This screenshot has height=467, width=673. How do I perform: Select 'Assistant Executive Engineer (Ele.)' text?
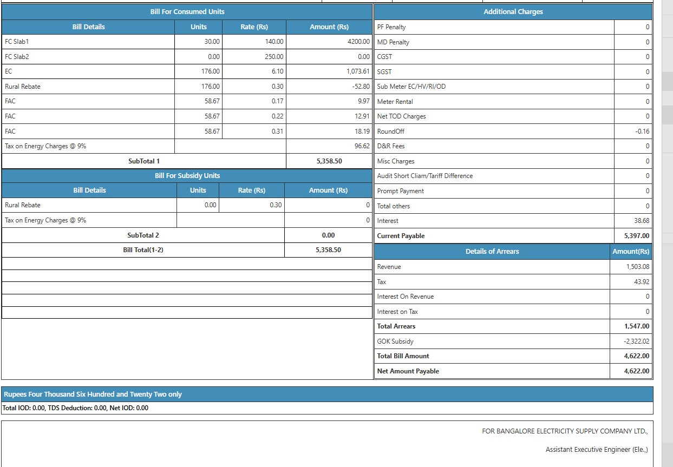(x=597, y=450)
